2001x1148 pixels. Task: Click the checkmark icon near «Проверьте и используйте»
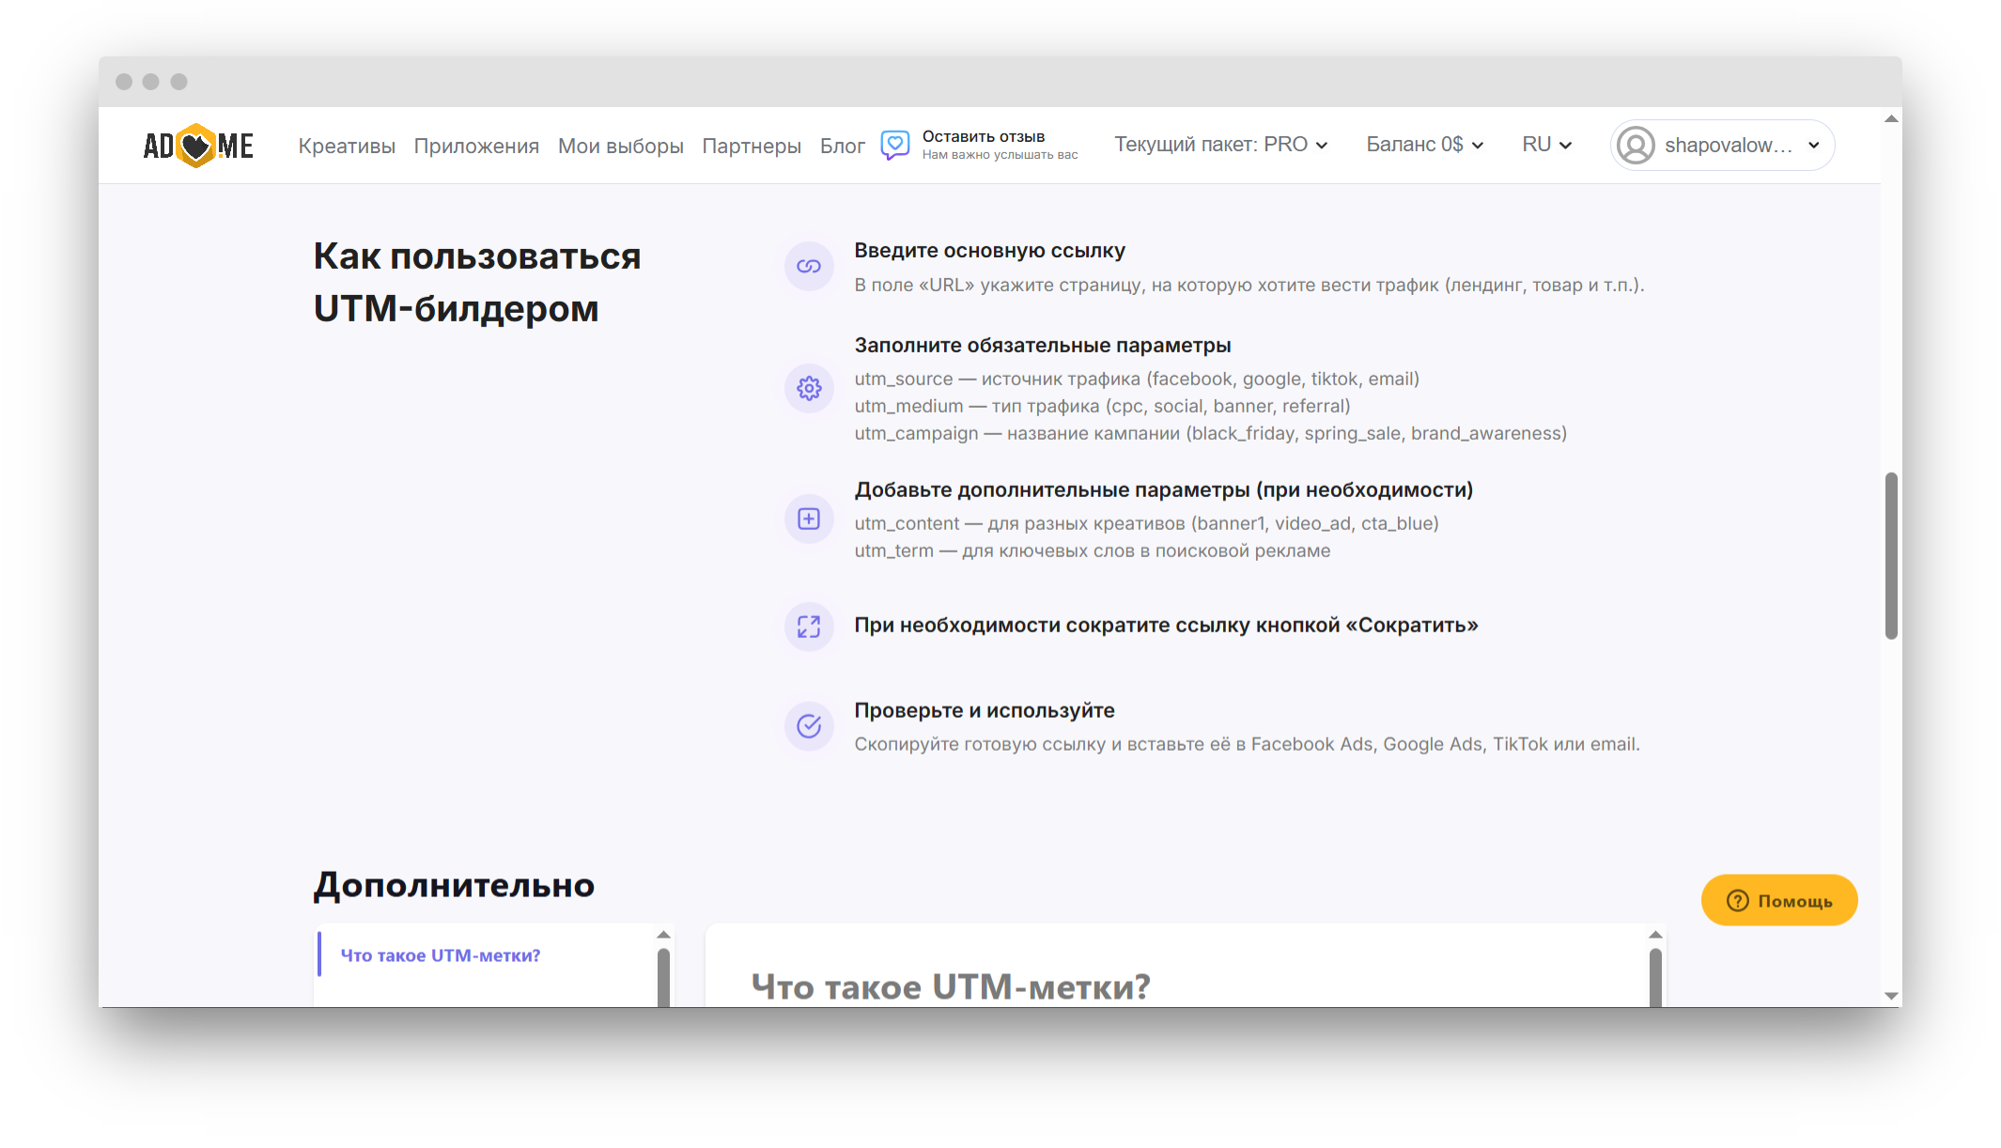808,725
